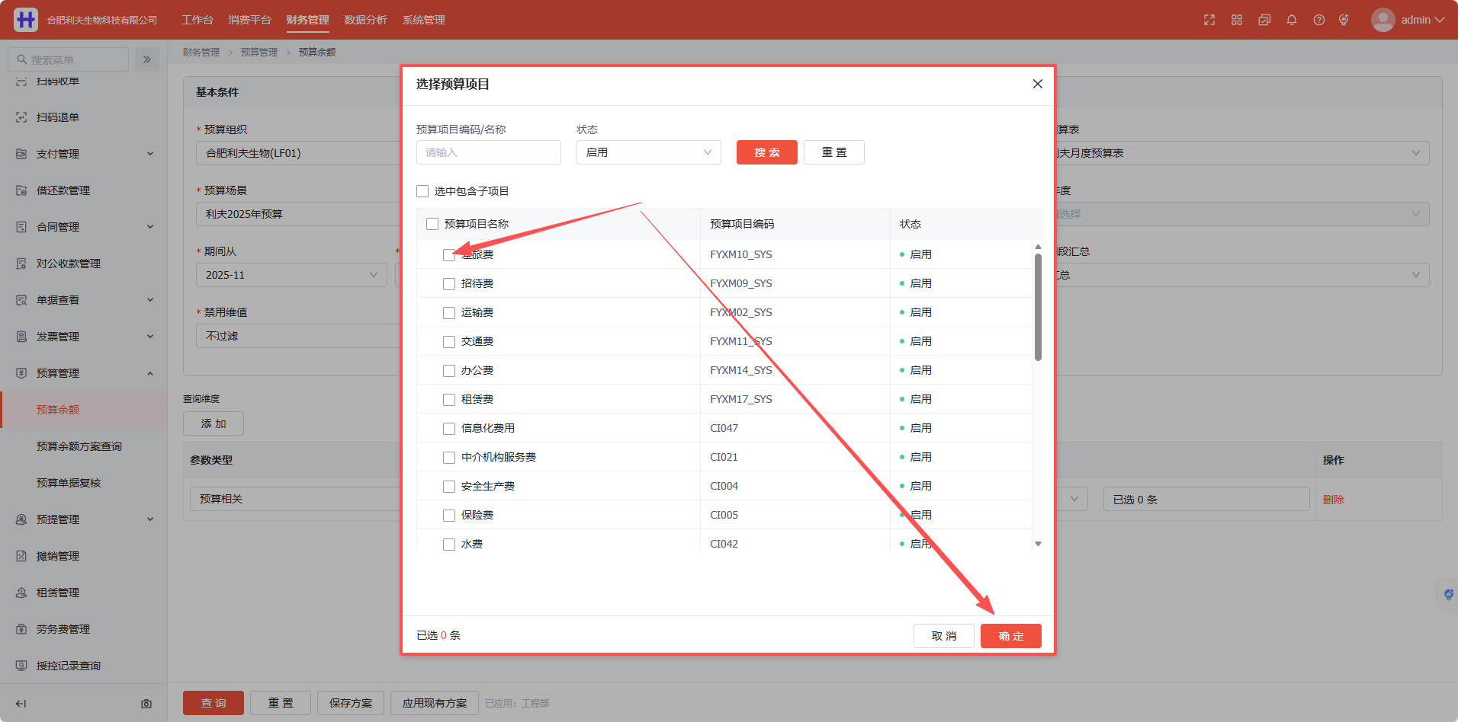Open the 状态 启用 dropdown in dialog

point(649,152)
